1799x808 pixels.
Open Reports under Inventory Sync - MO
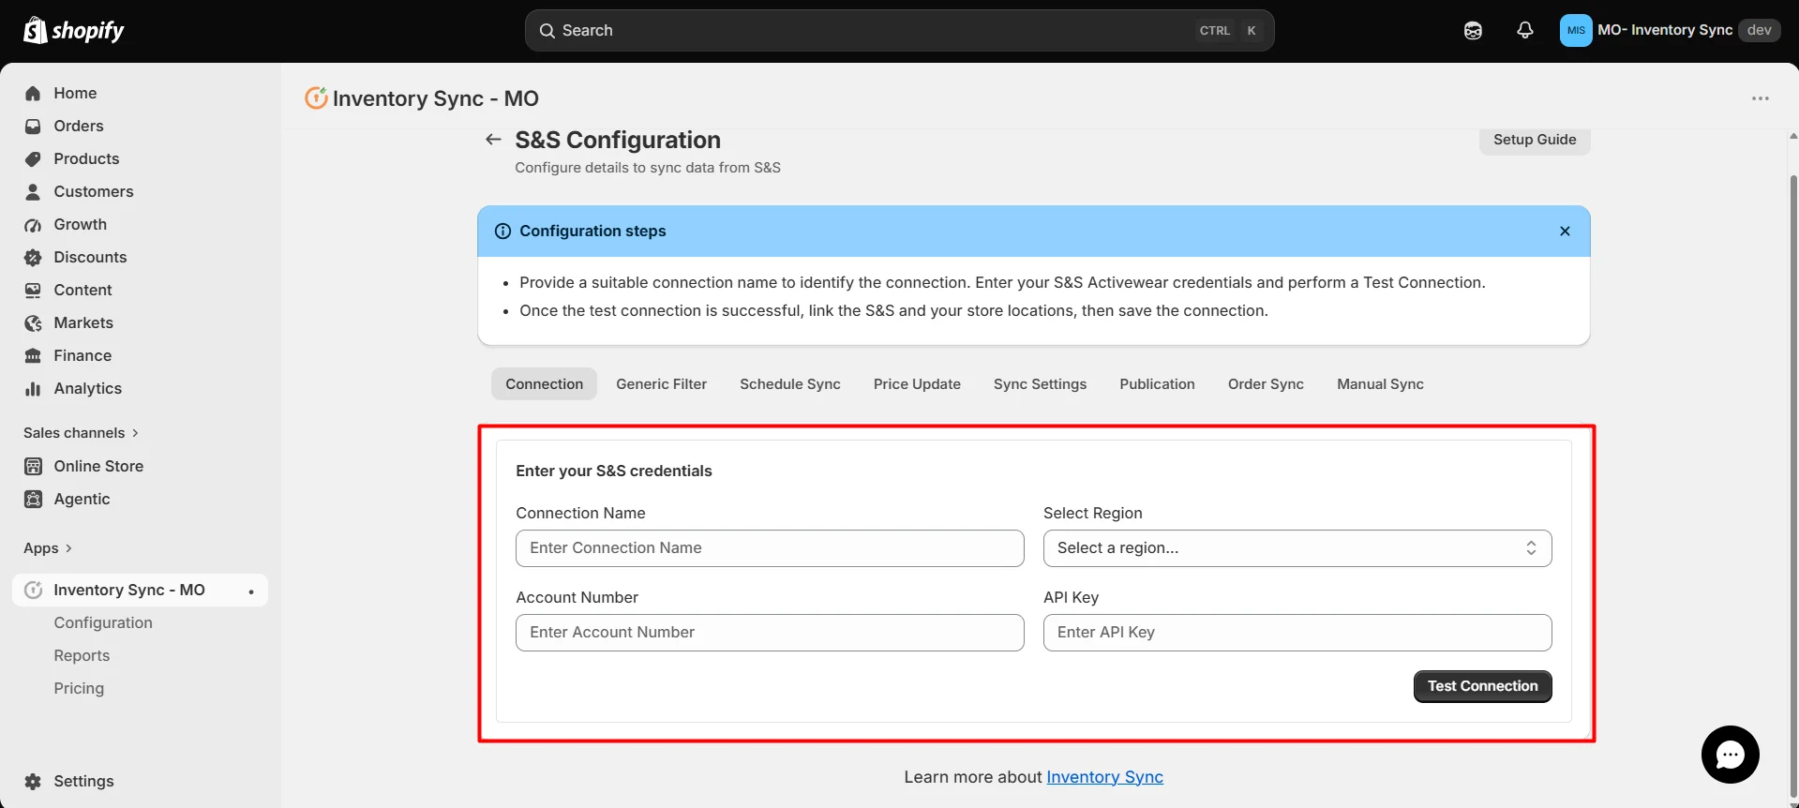tap(82, 655)
